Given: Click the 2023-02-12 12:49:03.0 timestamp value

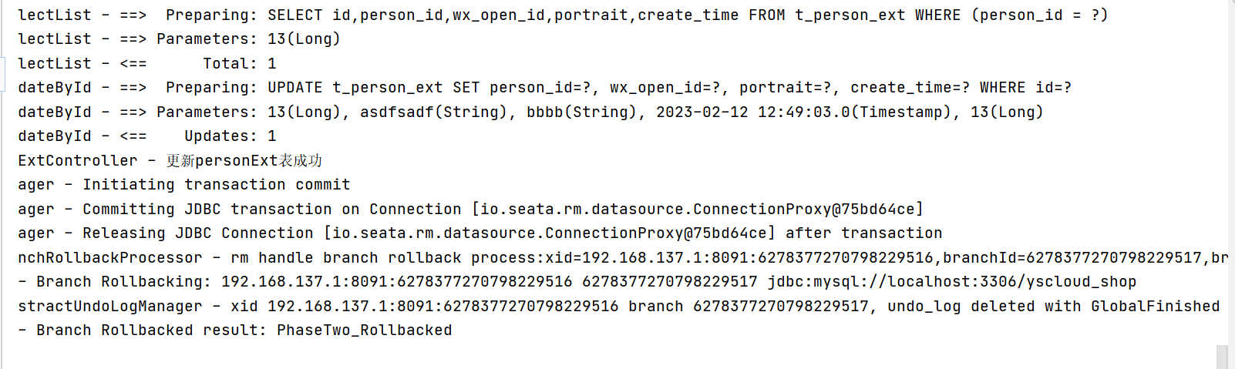Looking at the screenshot, I should tap(753, 112).
